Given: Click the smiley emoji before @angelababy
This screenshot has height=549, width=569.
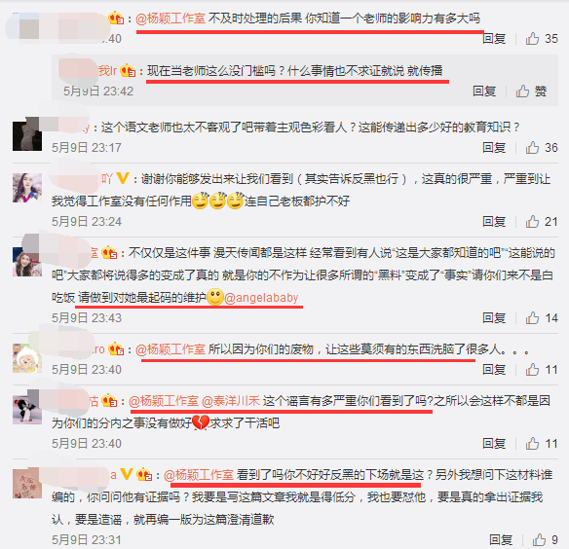Looking at the screenshot, I should [x=215, y=297].
